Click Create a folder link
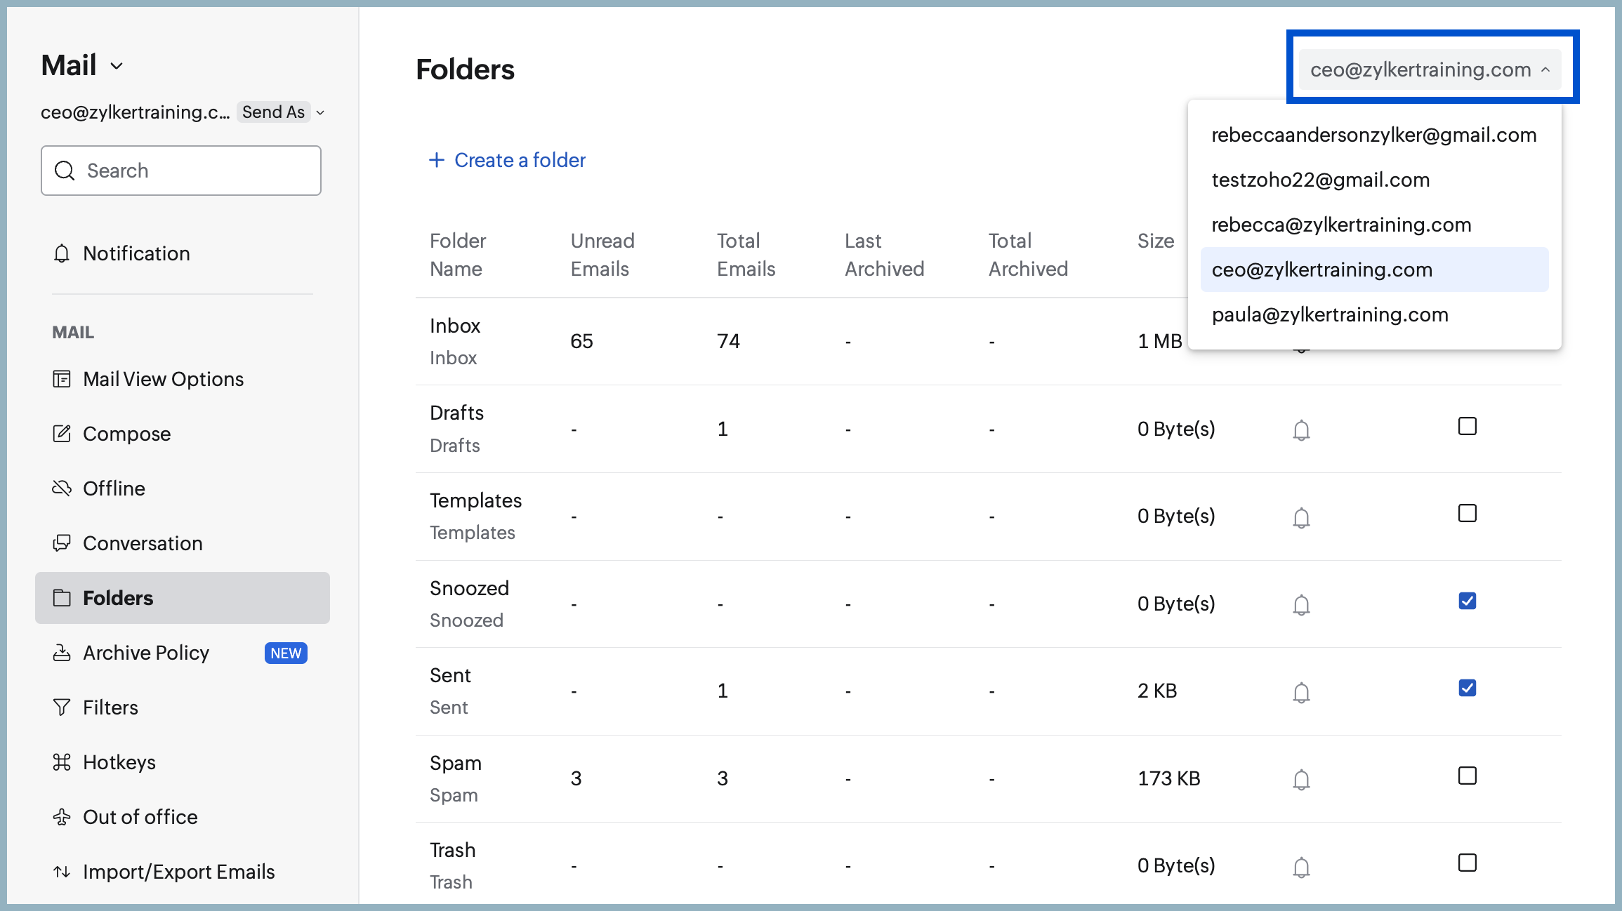 (507, 160)
